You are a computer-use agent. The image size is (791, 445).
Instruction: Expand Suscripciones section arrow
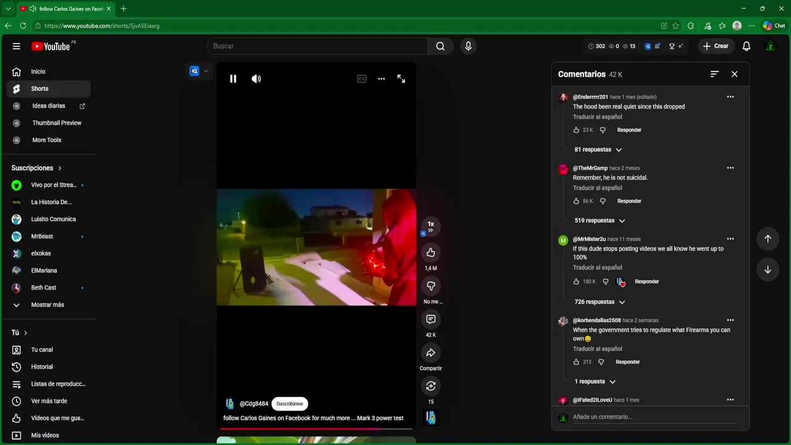tap(59, 168)
